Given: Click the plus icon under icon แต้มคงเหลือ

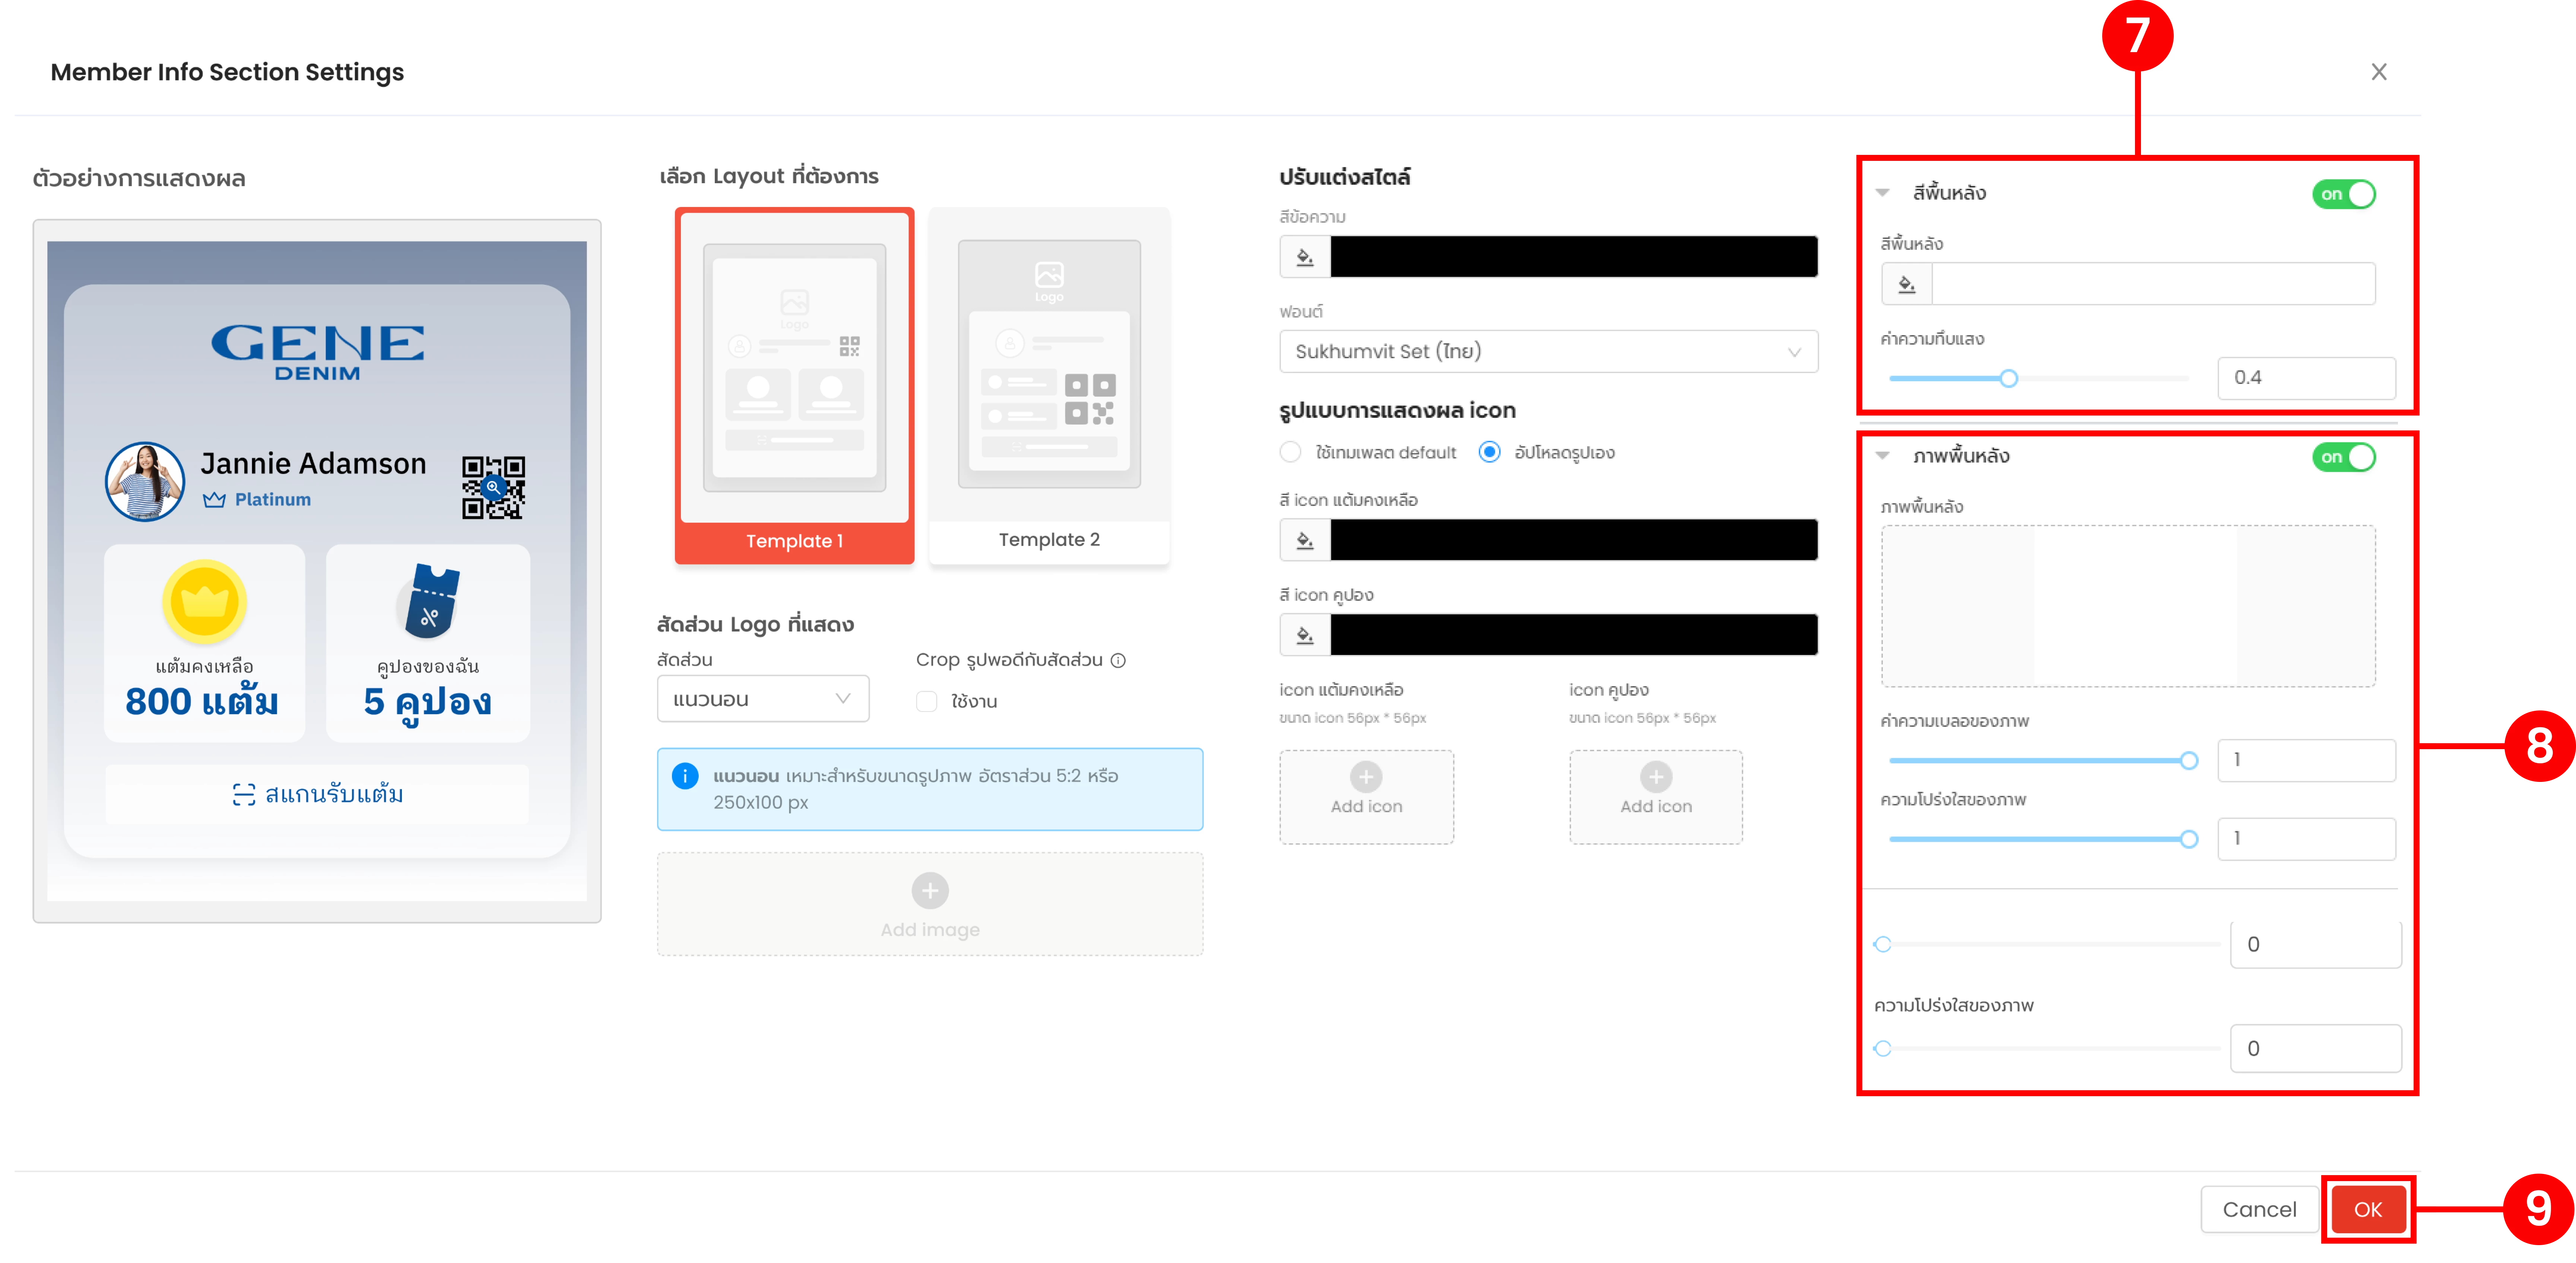Looking at the screenshot, I should coord(1366,777).
